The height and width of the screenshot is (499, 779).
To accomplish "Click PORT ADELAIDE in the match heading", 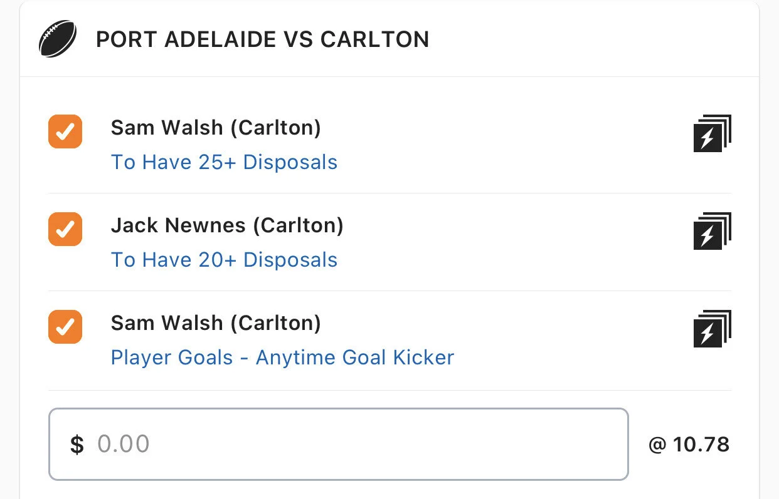I will click(186, 39).
